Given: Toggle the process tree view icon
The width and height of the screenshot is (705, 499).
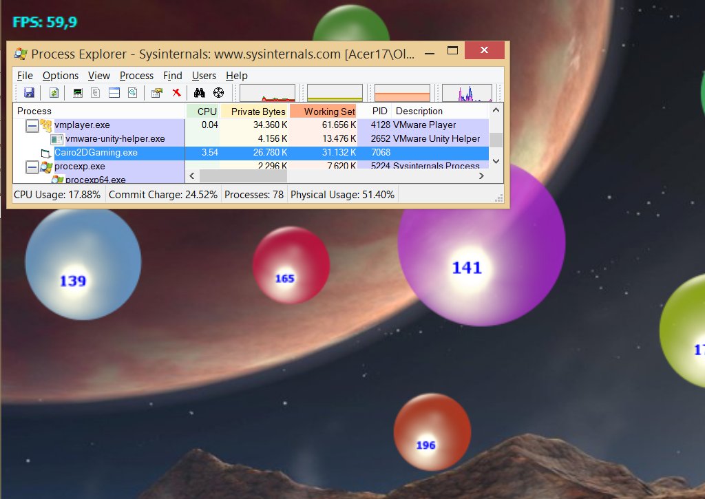Looking at the screenshot, I should coord(96,93).
